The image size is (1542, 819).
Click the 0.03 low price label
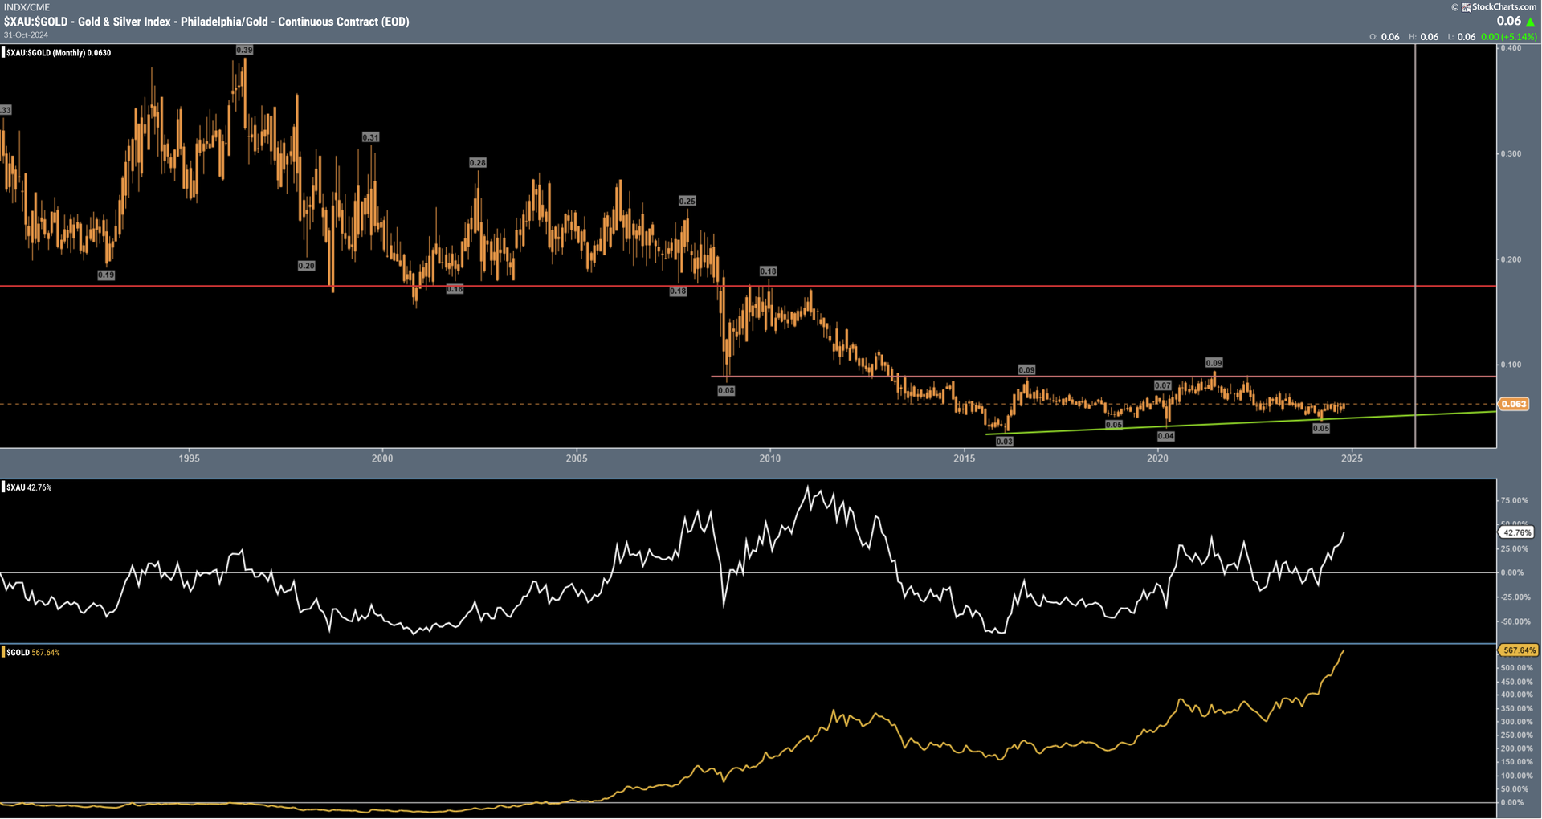tap(1004, 442)
